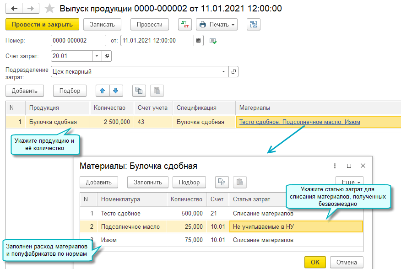This screenshot has width=401, height=269.
Task: Click the Спецификация column header
Action: (204, 108)
